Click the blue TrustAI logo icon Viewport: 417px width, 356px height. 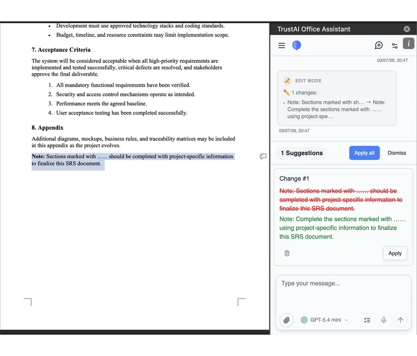[297, 45]
